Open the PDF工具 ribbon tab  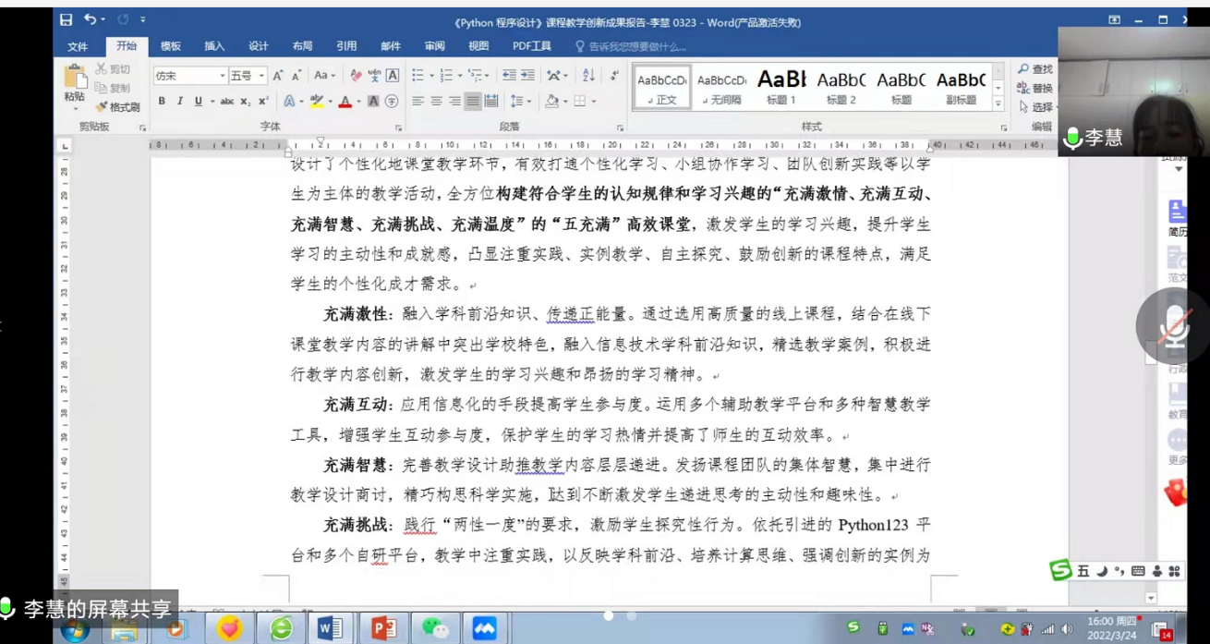pos(531,45)
